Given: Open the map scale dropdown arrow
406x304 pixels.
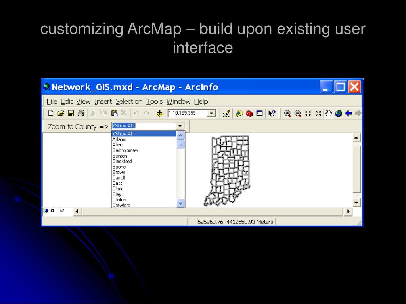Looking at the screenshot, I should [x=212, y=114].
